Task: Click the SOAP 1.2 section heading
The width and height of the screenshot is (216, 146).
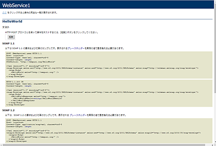Action: (8, 111)
